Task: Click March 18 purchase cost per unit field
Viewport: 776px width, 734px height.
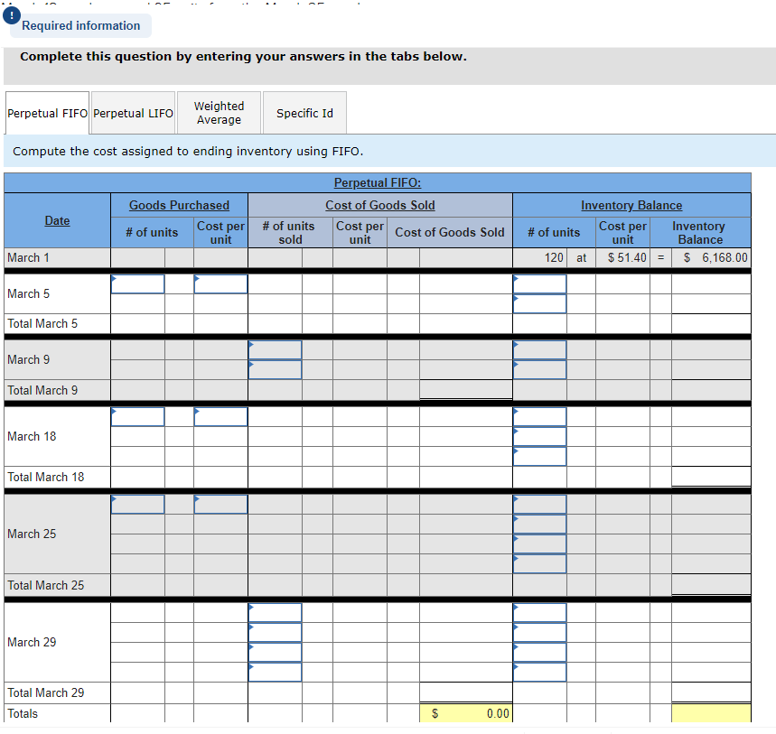Action: [220, 417]
